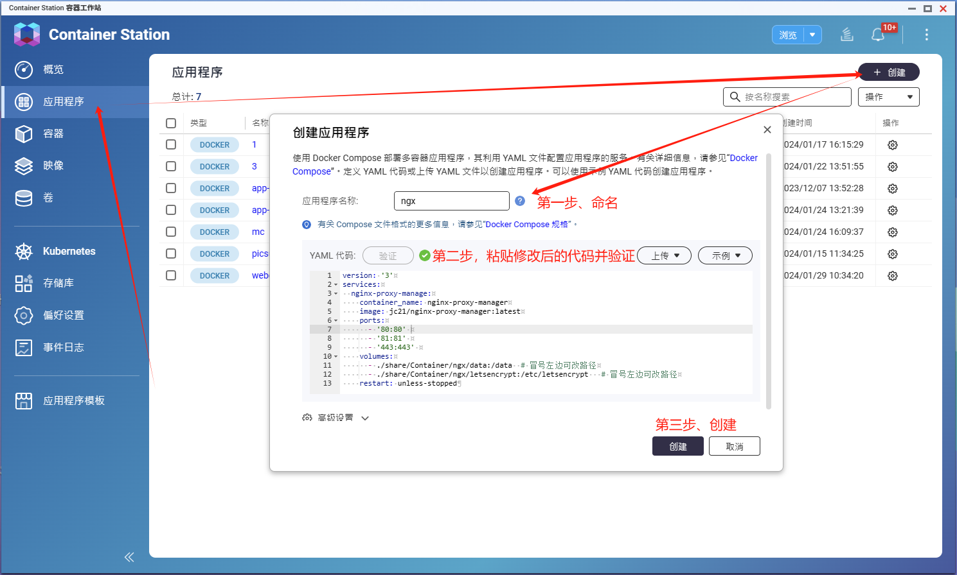Viewport: 957px width, 575px height.
Task: Click the 按名称搜索 search field
Action: click(x=787, y=97)
